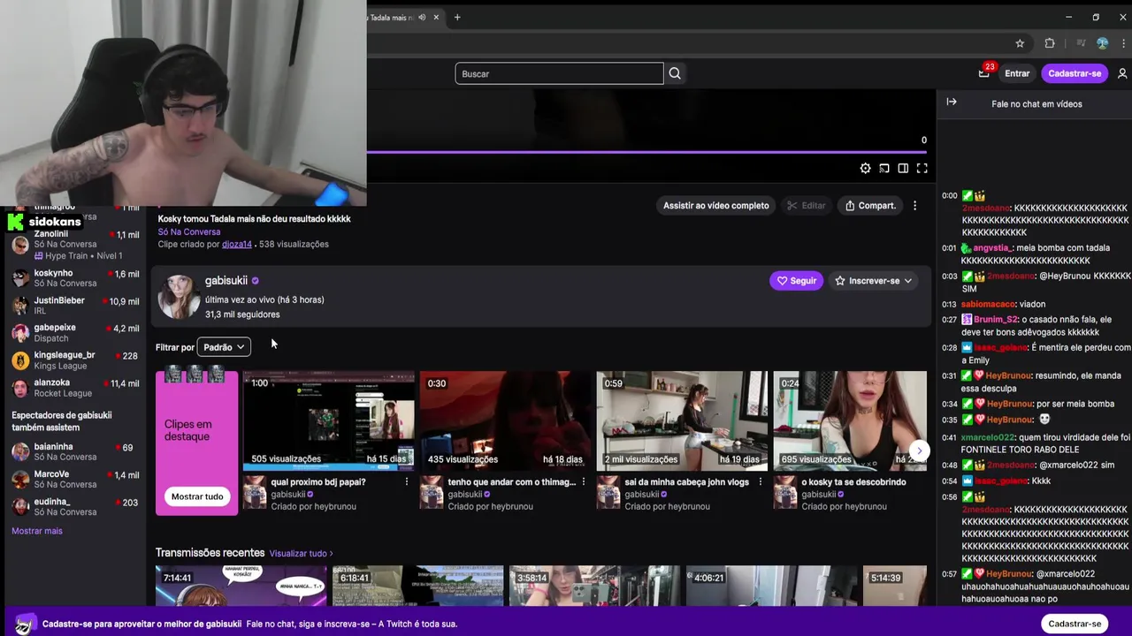1132x636 pixels.
Task: Open Zanolinii channel in sidebar
Action: pyautogui.click(x=75, y=244)
